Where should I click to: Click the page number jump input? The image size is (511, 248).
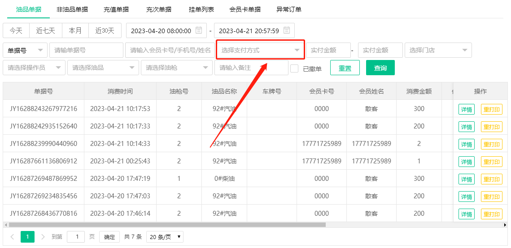click(76, 237)
